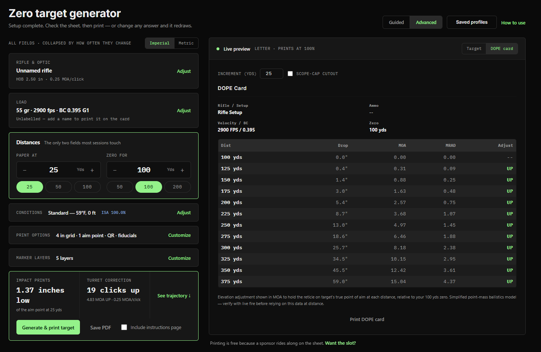Increase the Paper At distance with plus
This screenshot has width=541, height=352.
[x=92, y=170]
